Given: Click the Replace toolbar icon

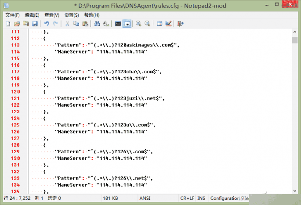Looking at the screenshot, I should (x=106, y=24).
